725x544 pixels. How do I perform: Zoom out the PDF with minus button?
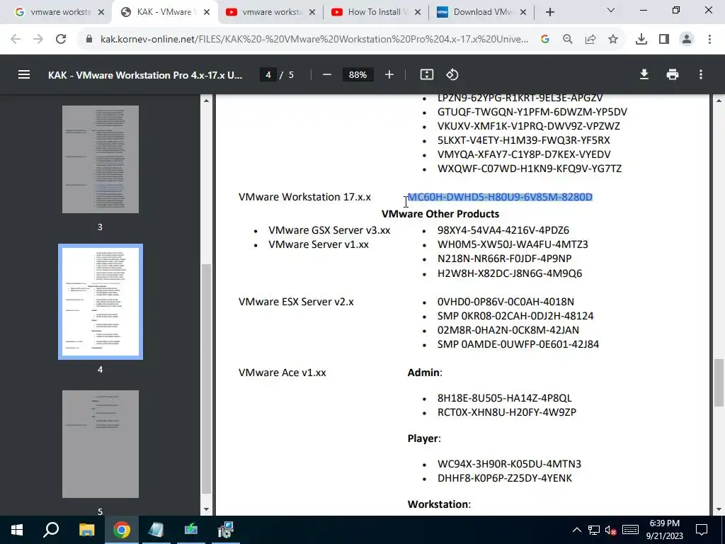coord(327,74)
